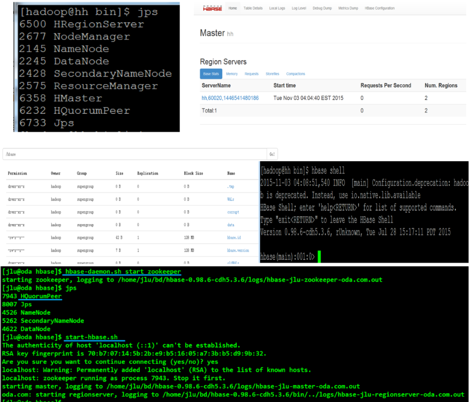Click the 2428 SecondaryNameNode line
Image resolution: width=469 pixels, height=402 pixels.
point(95,73)
